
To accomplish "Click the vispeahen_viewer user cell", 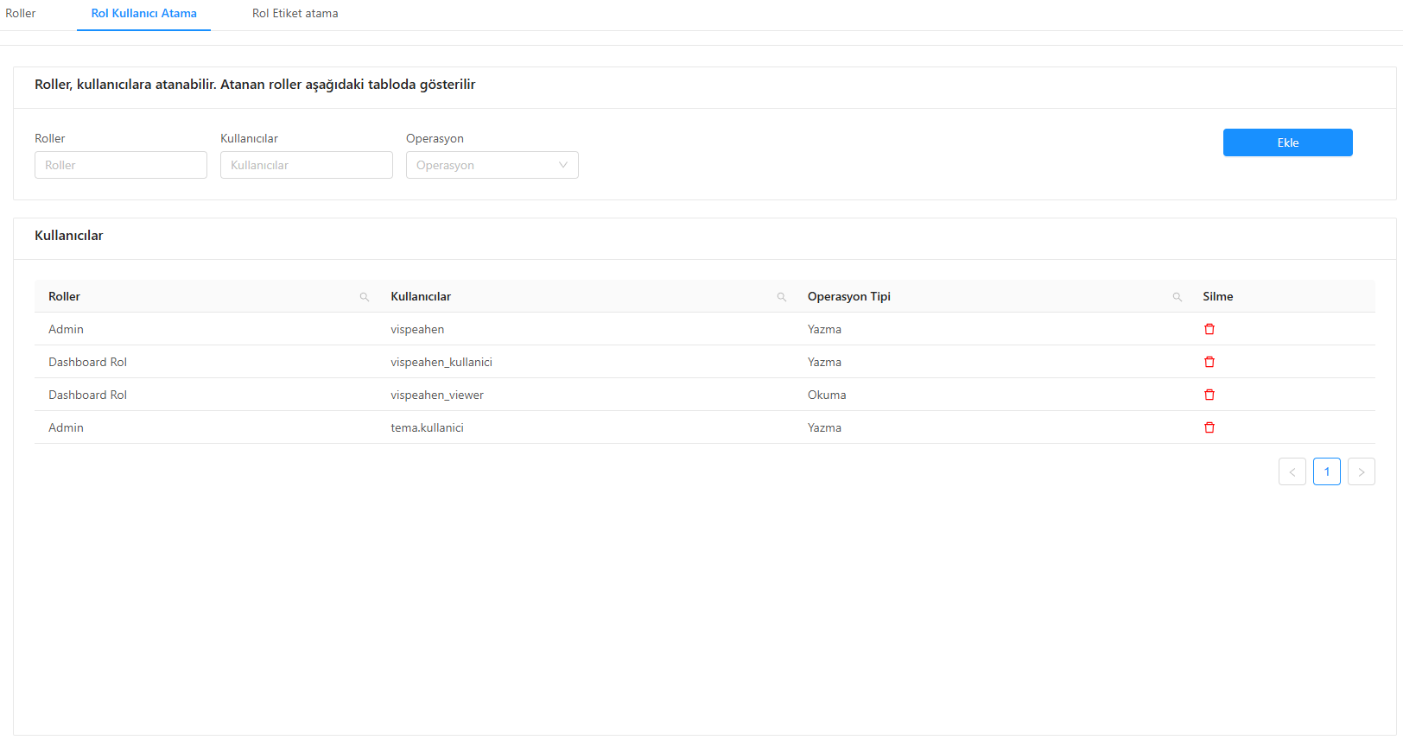I will click(437, 395).
